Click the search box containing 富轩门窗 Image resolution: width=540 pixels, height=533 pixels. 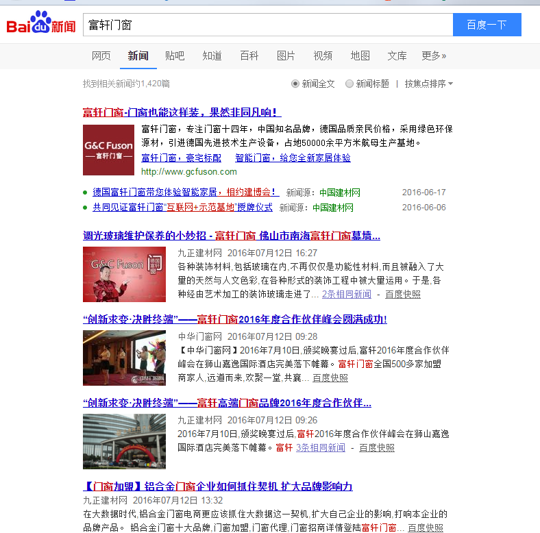tap(268, 25)
